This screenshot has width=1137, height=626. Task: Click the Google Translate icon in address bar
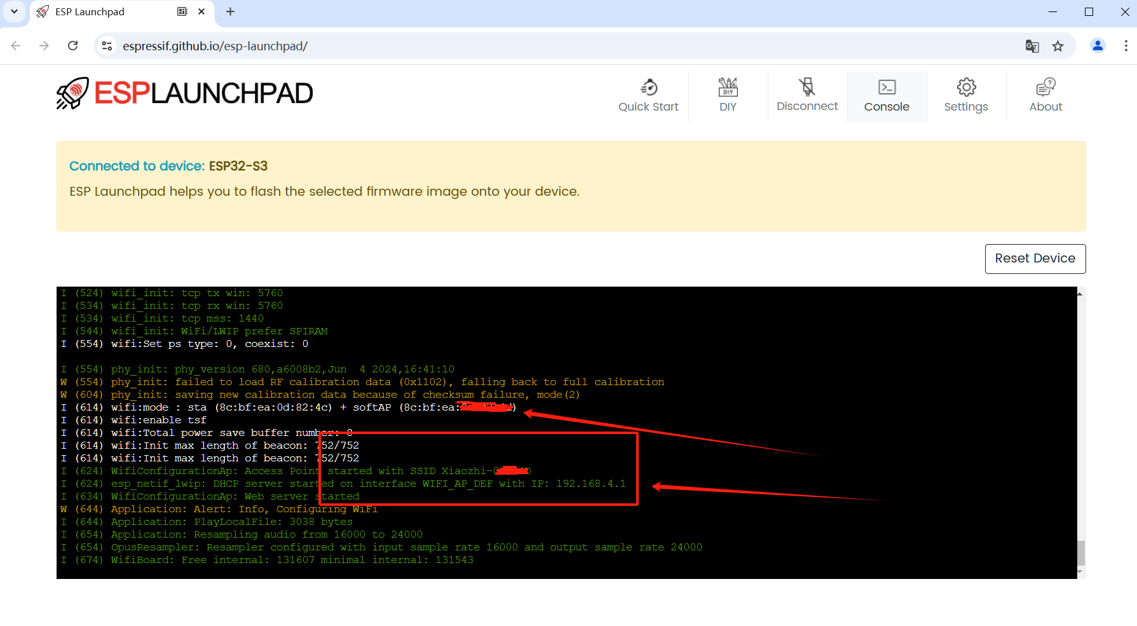point(1032,46)
